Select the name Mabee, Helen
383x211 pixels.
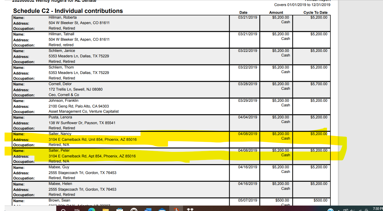60,183
